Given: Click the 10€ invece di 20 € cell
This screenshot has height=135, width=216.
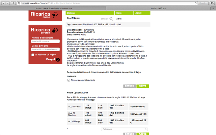Looking at the screenshot, I should [x=139, y=122].
